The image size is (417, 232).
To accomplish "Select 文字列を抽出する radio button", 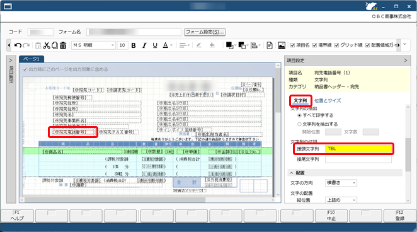I will (x=299, y=124).
